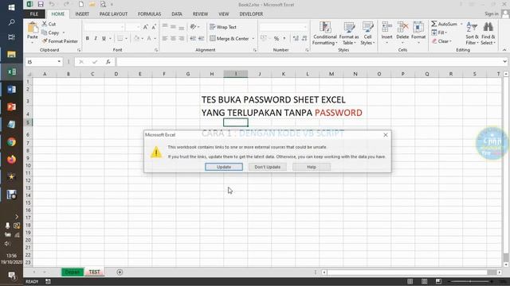Switch to Page Layout view icon
This screenshot has width=510, height=286.
[424, 281]
